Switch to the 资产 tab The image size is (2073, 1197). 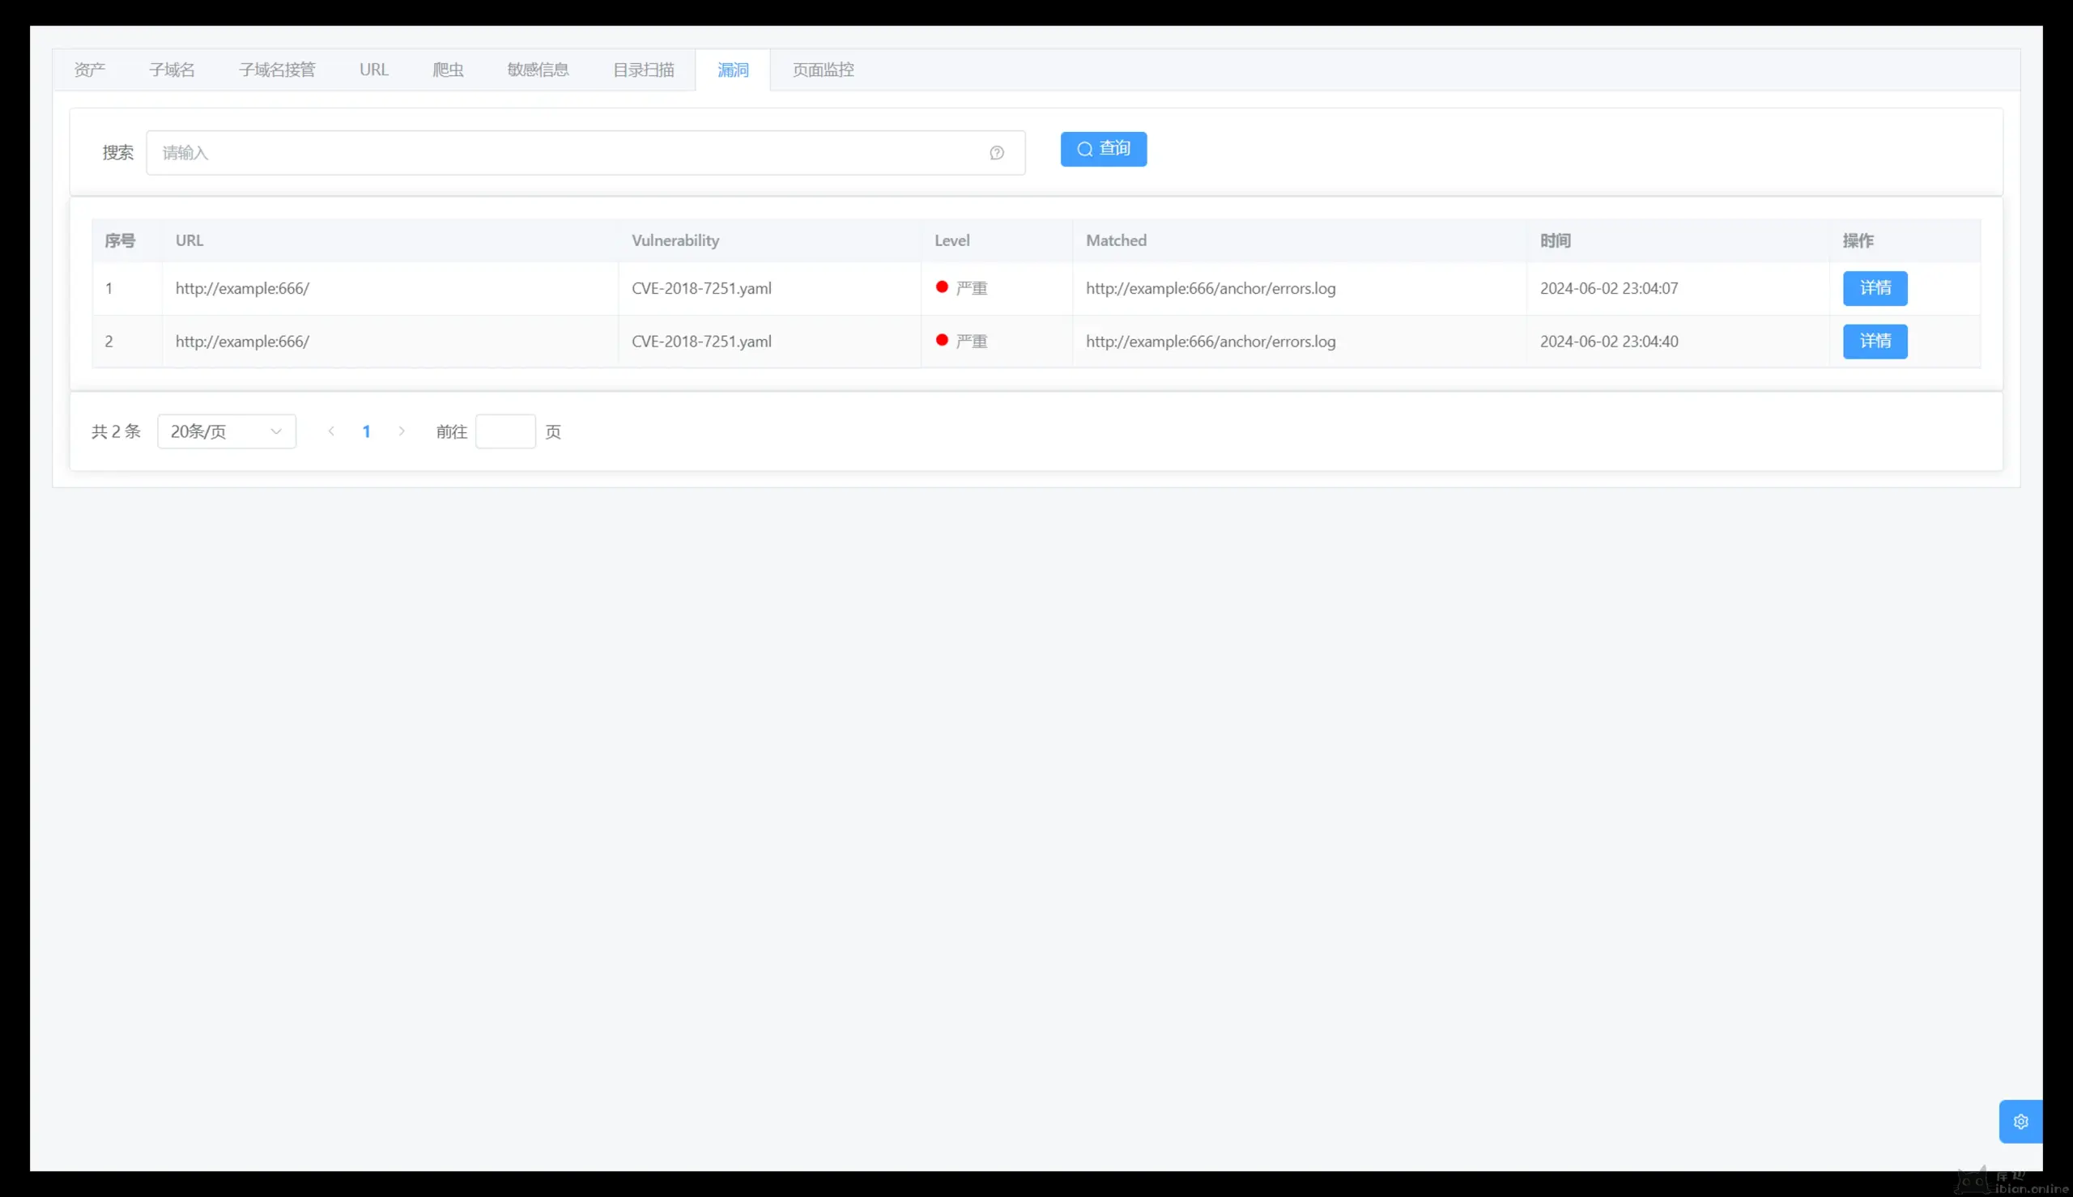tap(90, 70)
